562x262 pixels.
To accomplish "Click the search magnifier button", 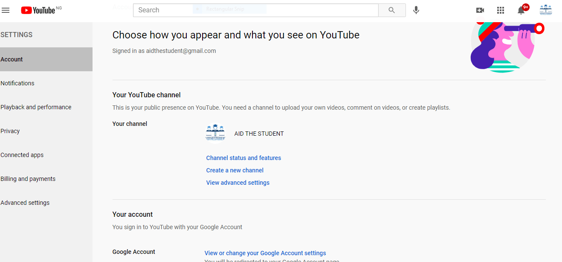I will [391, 10].
